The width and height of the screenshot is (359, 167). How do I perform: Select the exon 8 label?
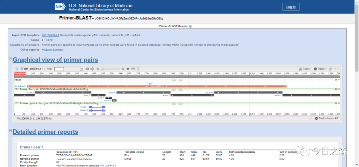(209, 92)
